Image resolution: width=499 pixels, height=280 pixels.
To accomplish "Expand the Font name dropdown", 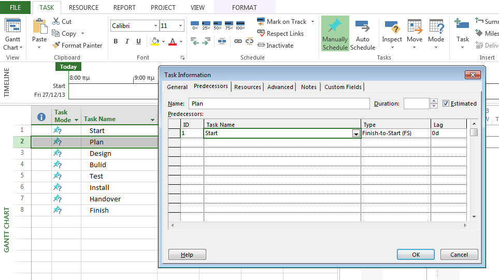I will coord(155,25).
